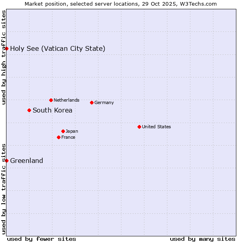242x242 pixels.
Task: Click the 'Germany' text label
Action: coord(104,102)
